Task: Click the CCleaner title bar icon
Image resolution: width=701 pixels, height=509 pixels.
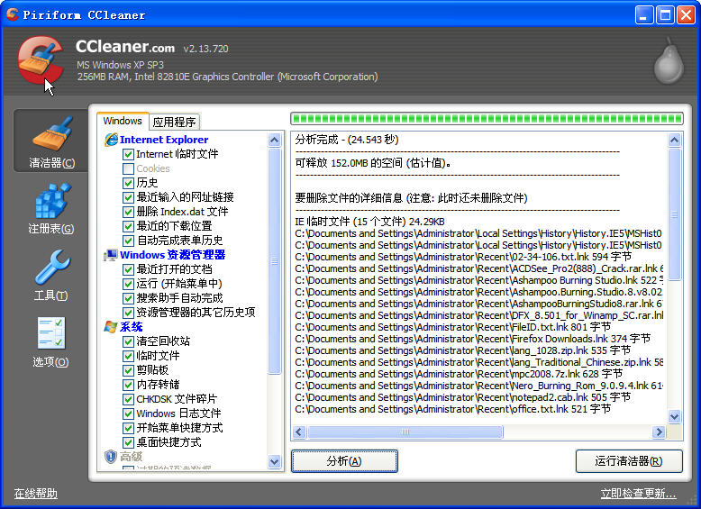Action: (13, 14)
